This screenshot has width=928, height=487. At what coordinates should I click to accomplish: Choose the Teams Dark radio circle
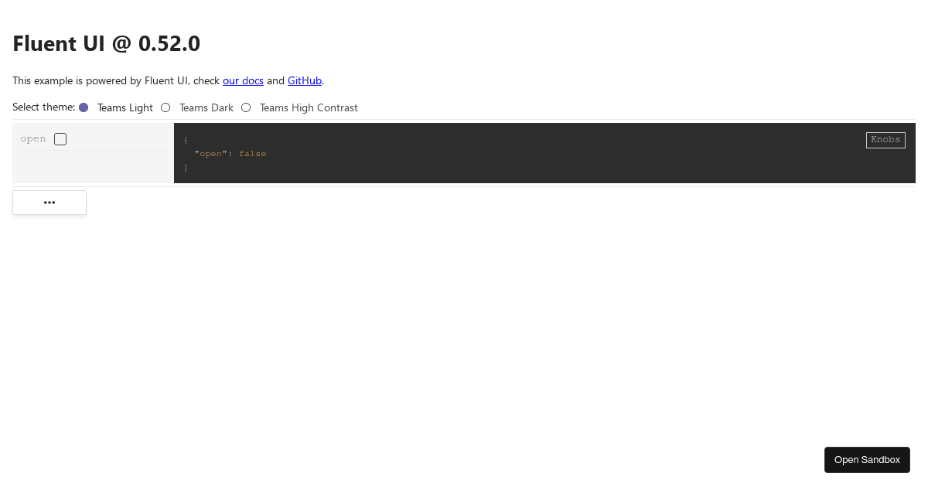point(165,107)
